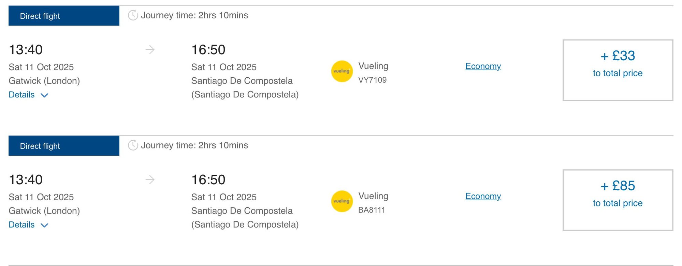The image size is (682, 266).
Task: Click clock icon on first journey time
Action: tap(133, 15)
